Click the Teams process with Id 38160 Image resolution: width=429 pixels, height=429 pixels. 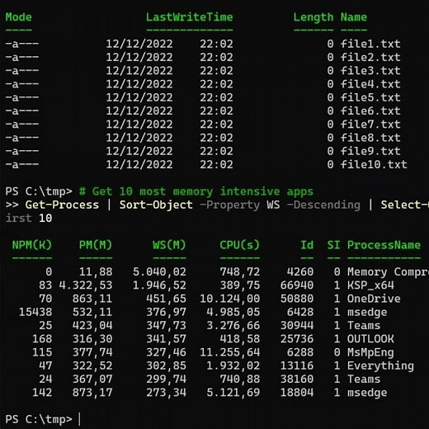(364, 379)
